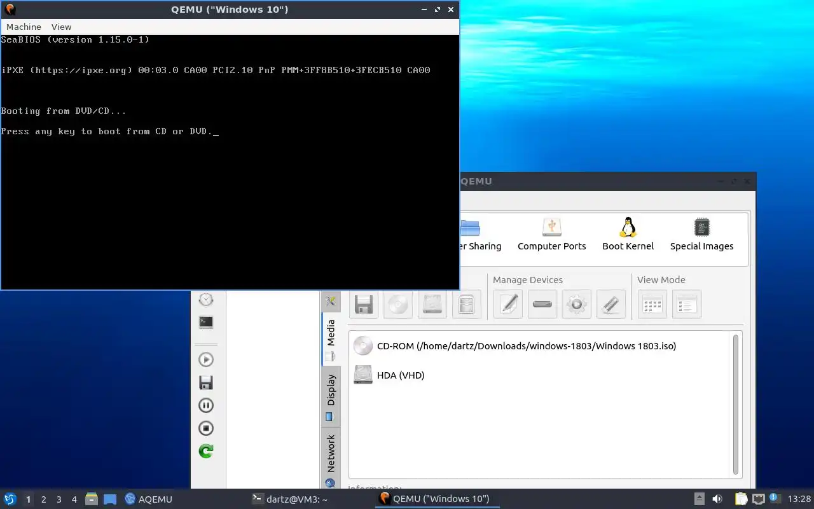
Task: Open the file manager from the taskbar
Action: [x=92, y=499]
